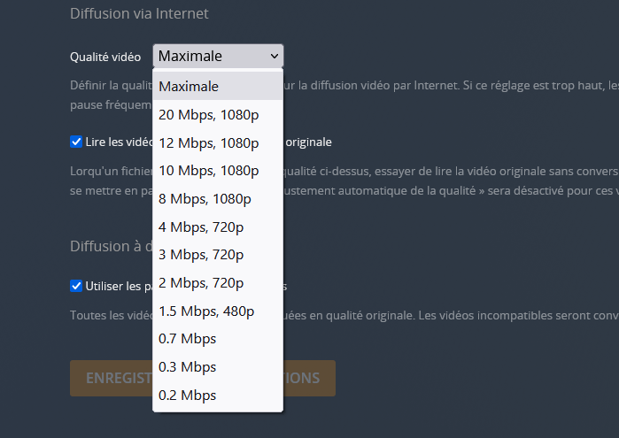619x438 pixels.
Task: Select the Maximale quality option
Action: click(218, 87)
